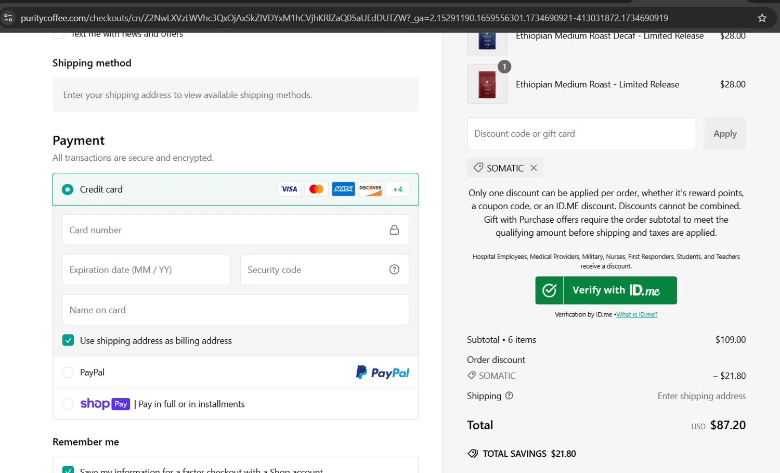Click Verify with ID.me button

(x=606, y=290)
